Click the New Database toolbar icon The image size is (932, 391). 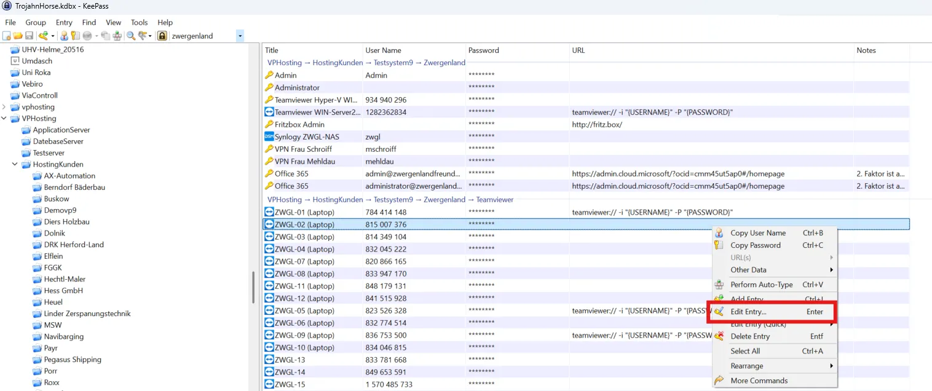point(7,36)
